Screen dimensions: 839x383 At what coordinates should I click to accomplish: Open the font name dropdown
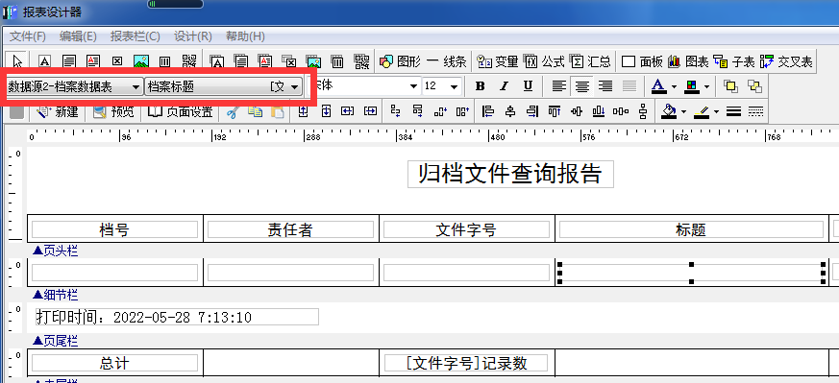point(413,86)
